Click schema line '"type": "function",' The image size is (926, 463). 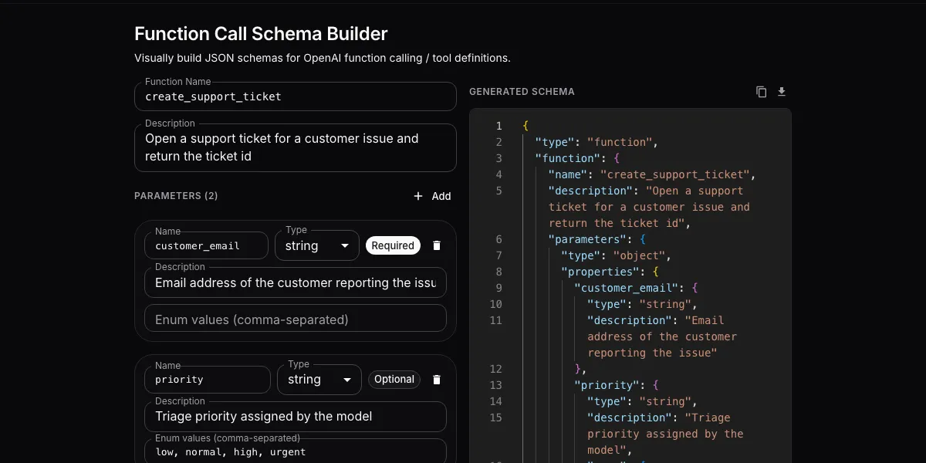pyautogui.click(x=595, y=142)
